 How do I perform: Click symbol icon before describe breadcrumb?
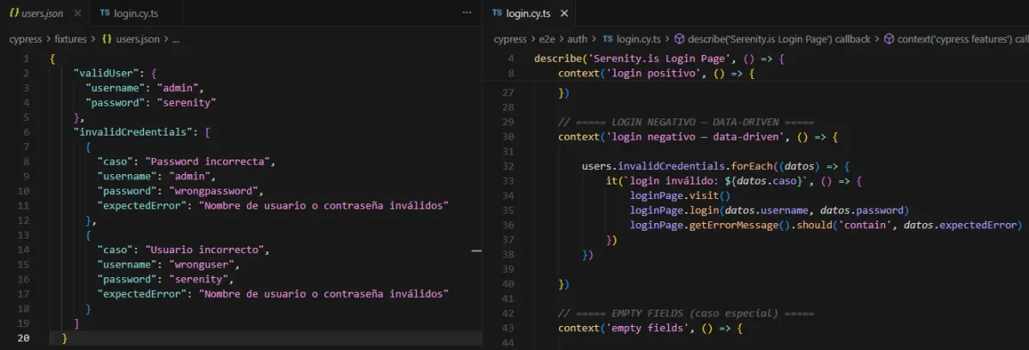coord(679,39)
